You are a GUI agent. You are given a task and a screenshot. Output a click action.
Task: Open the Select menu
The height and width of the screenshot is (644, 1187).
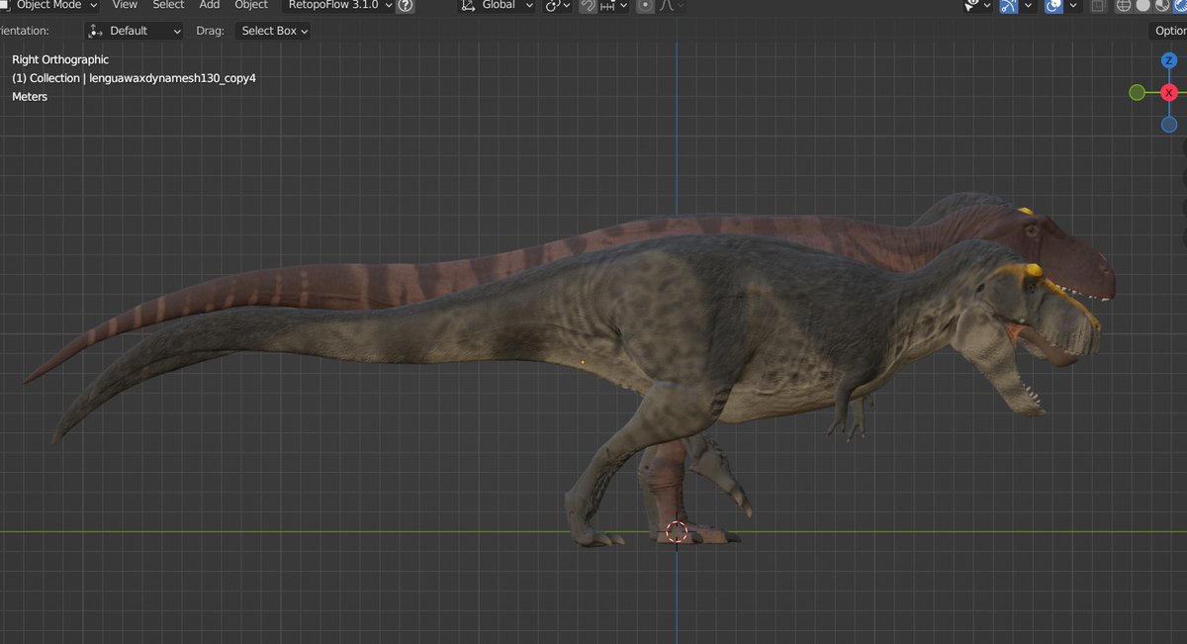pyautogui.click(x=168, y=5)
